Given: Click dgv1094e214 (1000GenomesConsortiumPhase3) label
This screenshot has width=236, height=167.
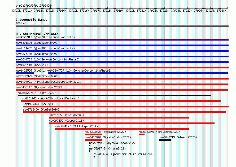Looking at the screenshot, I should pos(49,82).
